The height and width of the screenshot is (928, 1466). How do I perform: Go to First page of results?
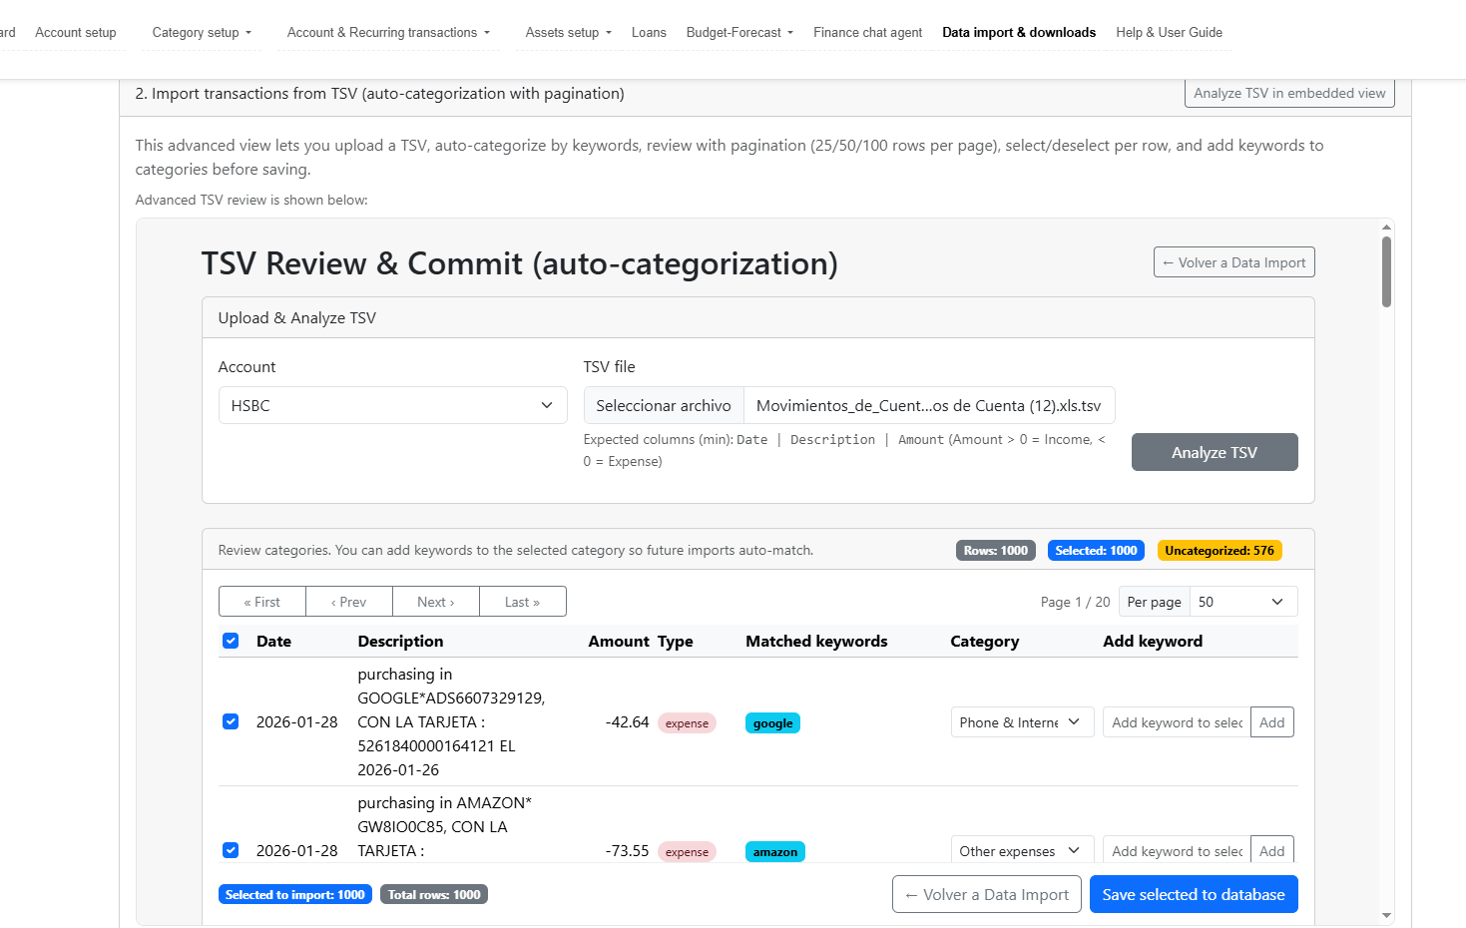262,602
